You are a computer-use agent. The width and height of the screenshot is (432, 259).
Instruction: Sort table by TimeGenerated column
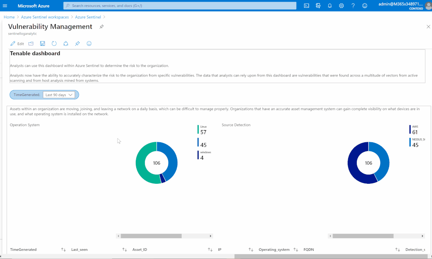point(64,249)
